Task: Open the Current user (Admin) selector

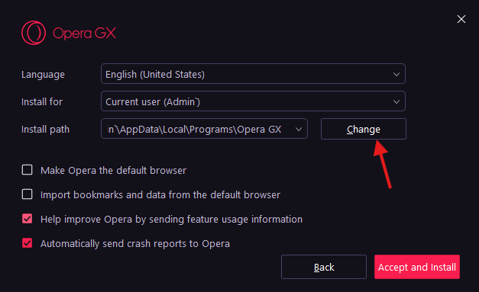Action: point(253,101)
